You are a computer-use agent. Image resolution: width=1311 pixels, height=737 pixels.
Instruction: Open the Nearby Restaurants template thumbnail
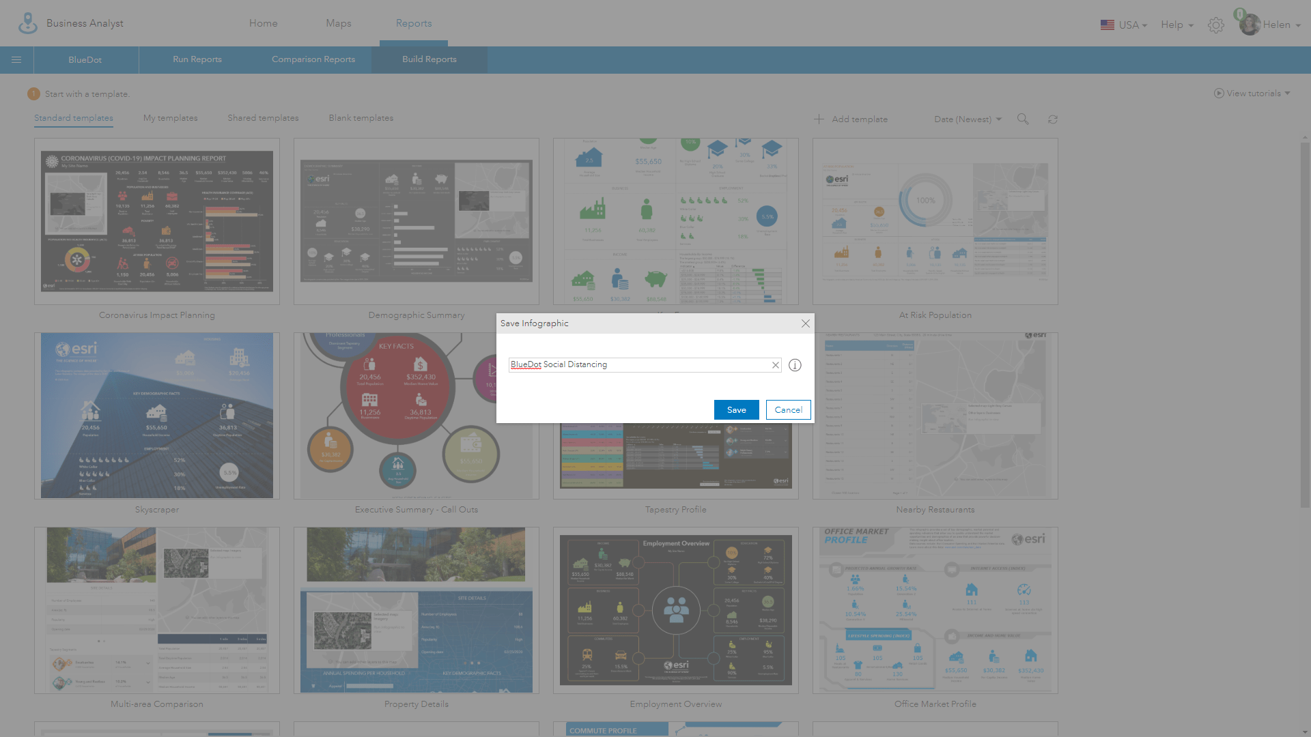point(935,416)
